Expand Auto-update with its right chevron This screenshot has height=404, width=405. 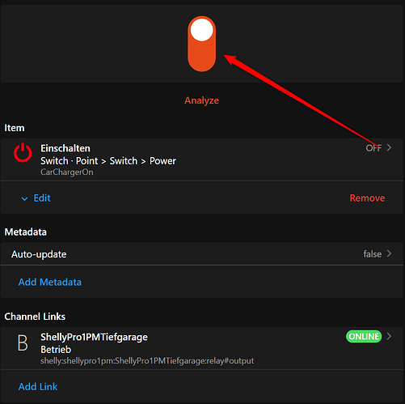389,253
